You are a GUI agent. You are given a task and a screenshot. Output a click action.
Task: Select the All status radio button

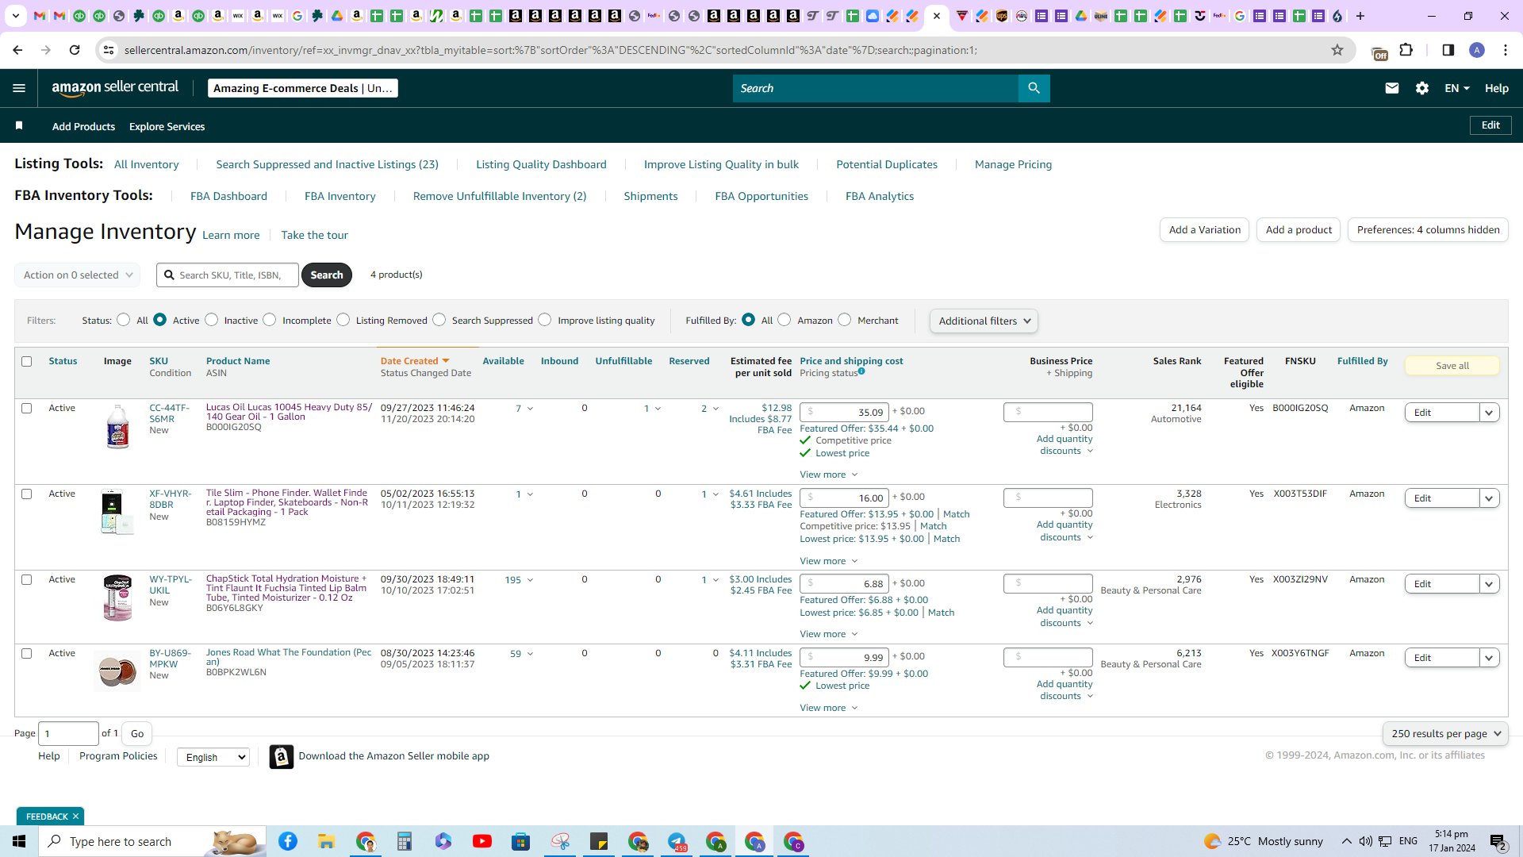coord(123,320)
